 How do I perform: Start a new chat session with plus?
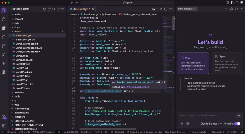click(226, 9)
